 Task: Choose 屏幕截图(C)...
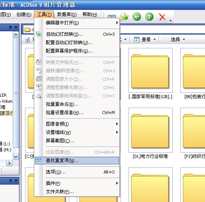(77, 141)
